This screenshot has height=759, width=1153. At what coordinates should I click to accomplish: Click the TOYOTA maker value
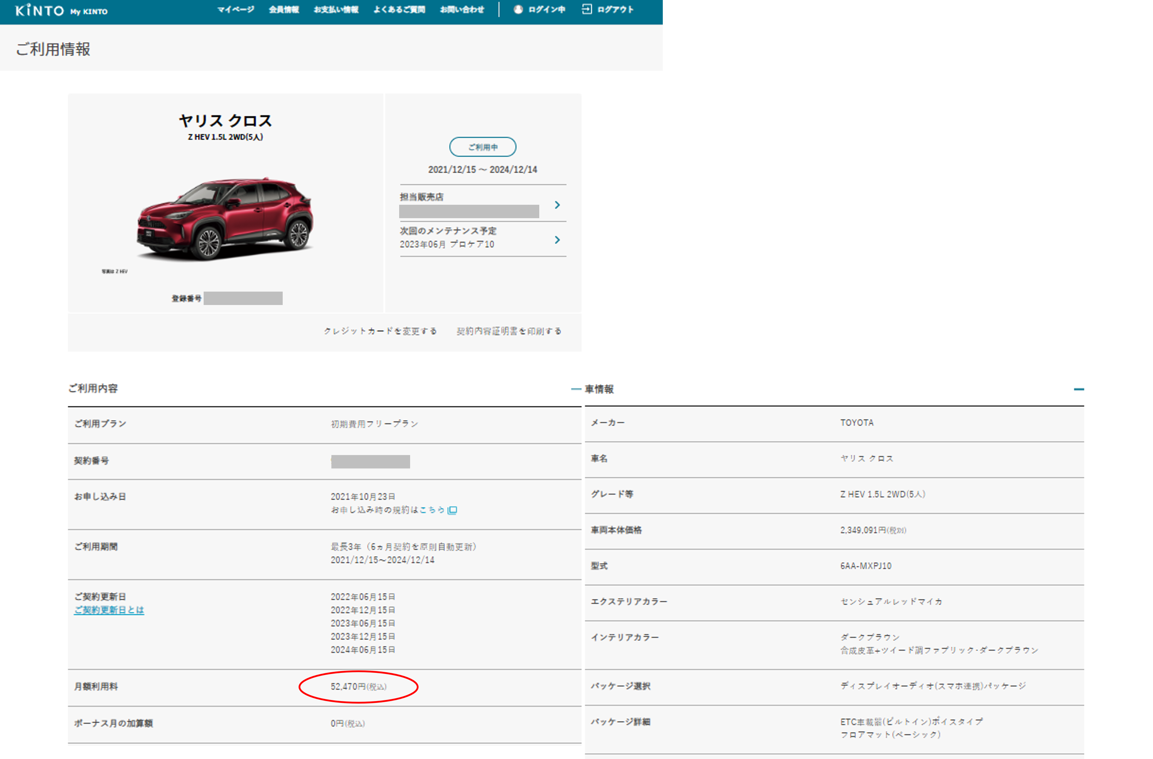pyautogui.click(x=857, y=423)
